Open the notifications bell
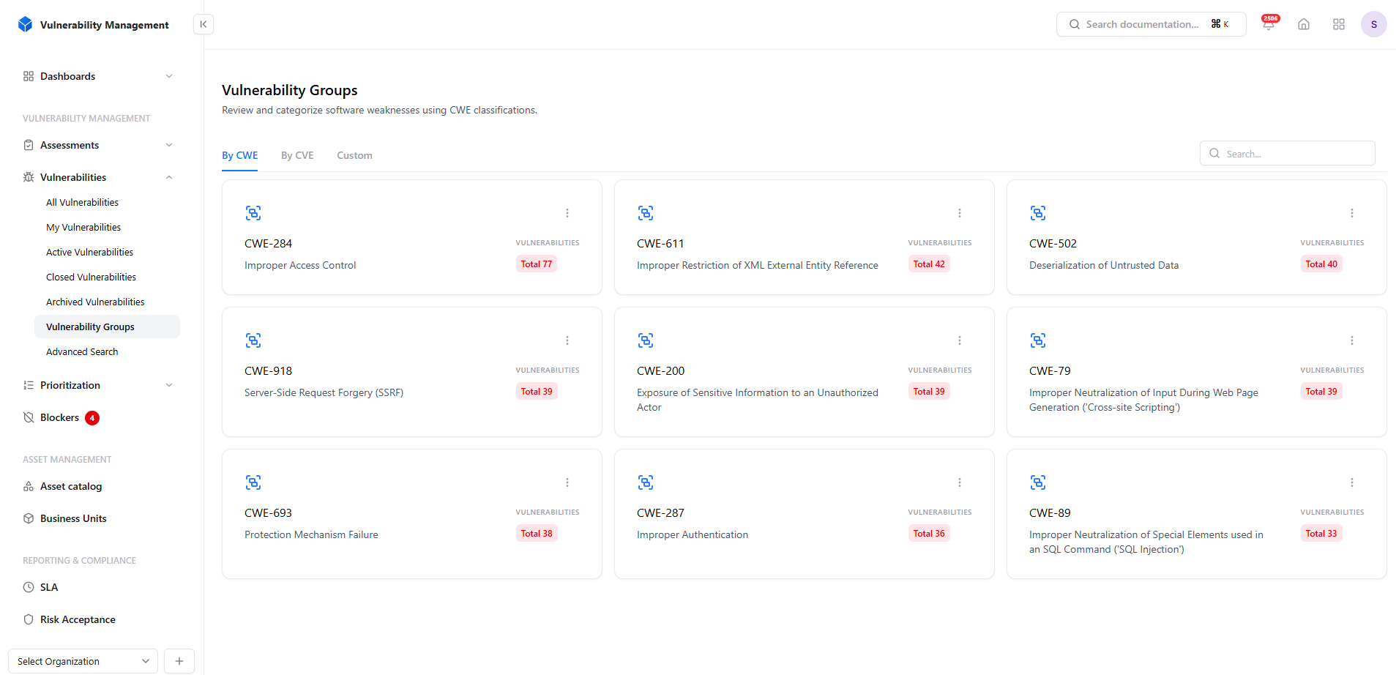This screenshot has width=1396, height=675. click(x=1269, y=24)
